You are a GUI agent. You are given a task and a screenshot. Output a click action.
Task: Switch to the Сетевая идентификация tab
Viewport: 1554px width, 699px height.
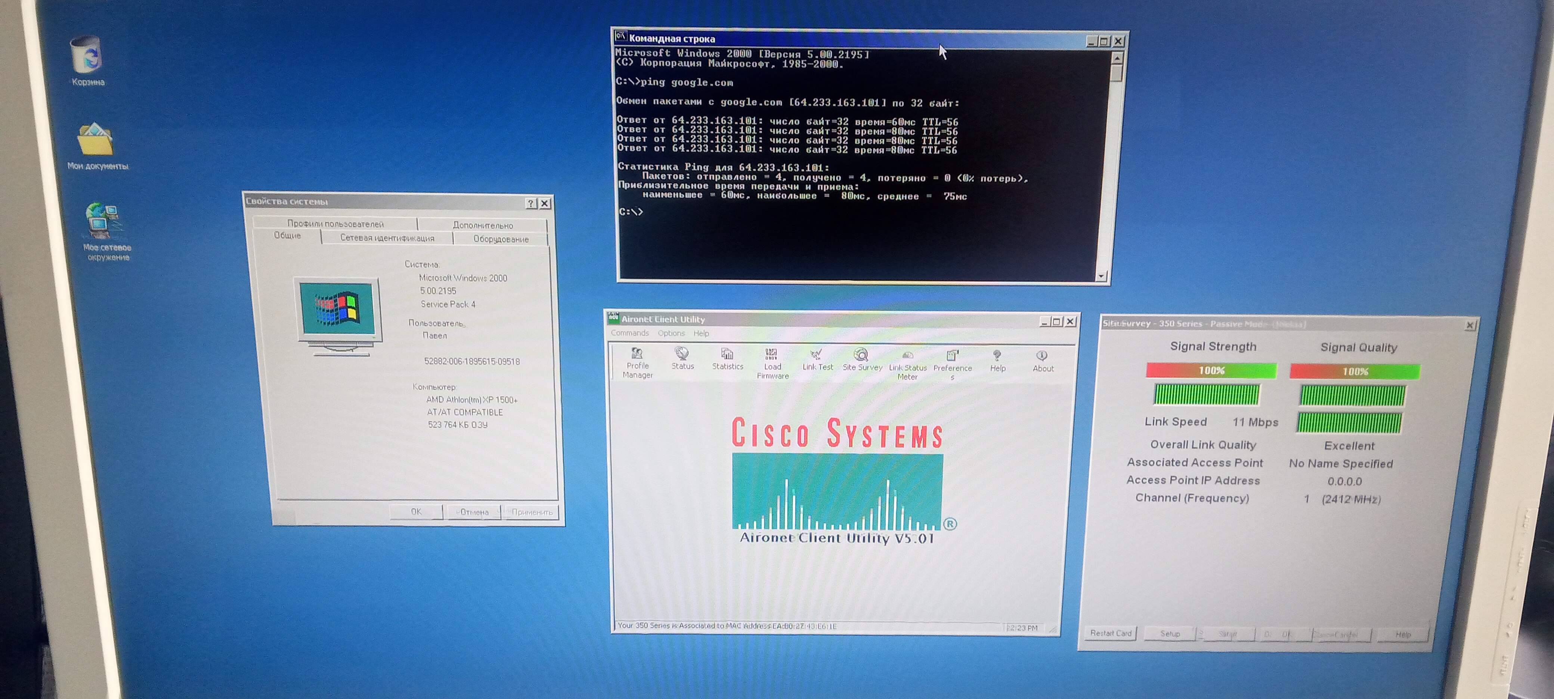pyautogui.click(x=387, y=238)
